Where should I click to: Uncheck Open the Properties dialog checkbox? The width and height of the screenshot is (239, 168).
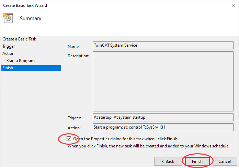point(69,139)
